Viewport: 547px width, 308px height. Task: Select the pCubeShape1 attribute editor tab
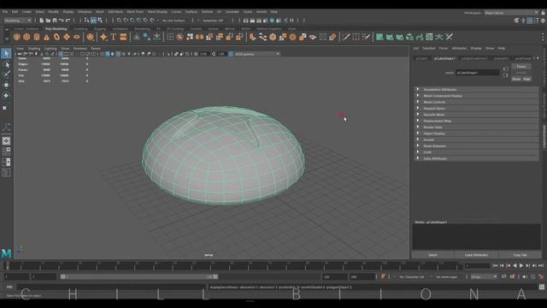[444, 58]
